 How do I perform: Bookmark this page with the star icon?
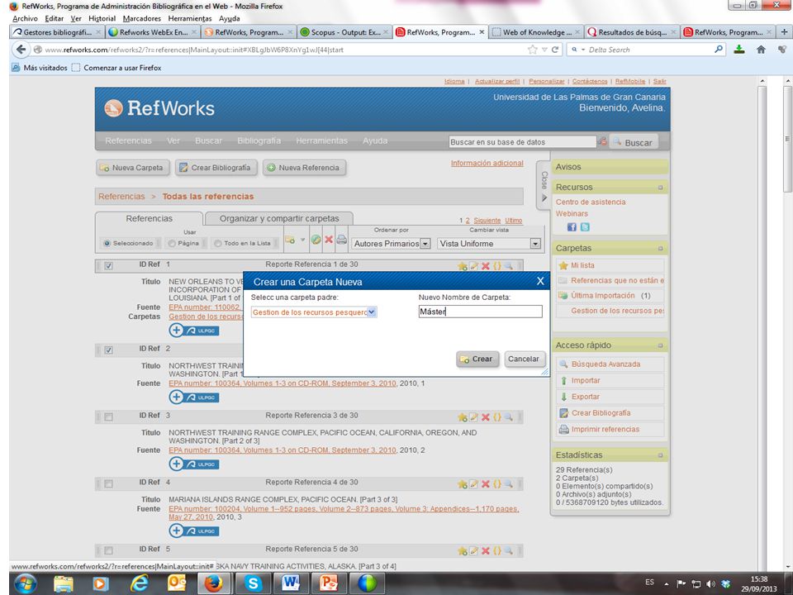tap(532, 50)
